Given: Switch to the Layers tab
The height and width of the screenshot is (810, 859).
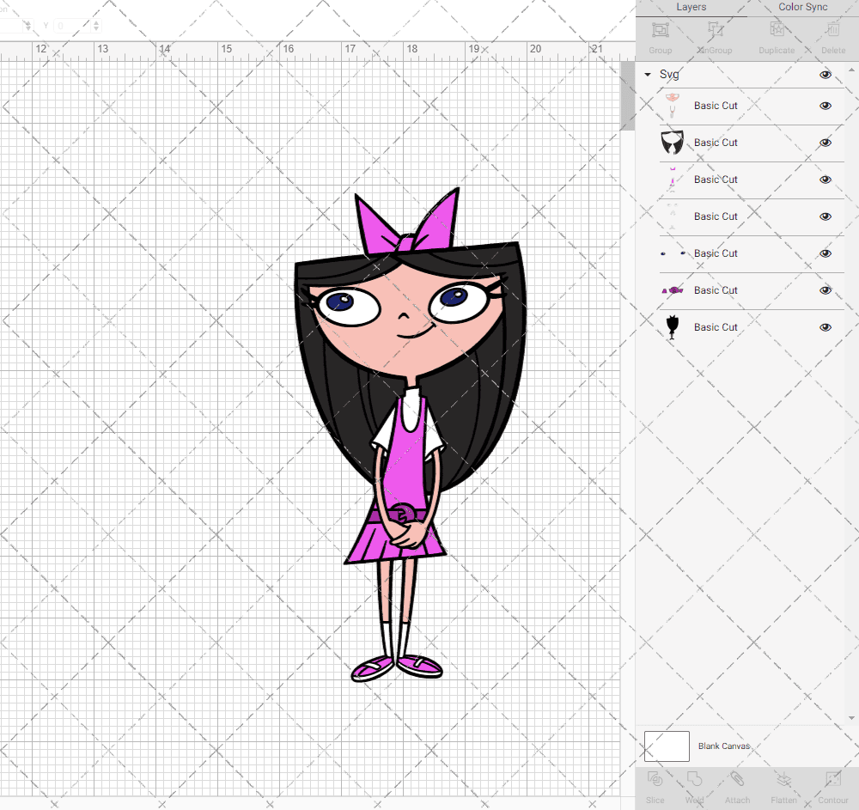Looking at the screenshot, I should pos(691,7).
